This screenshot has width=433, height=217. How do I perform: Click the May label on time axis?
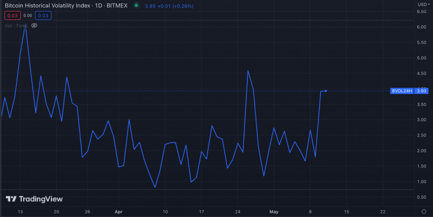point(274,211)
